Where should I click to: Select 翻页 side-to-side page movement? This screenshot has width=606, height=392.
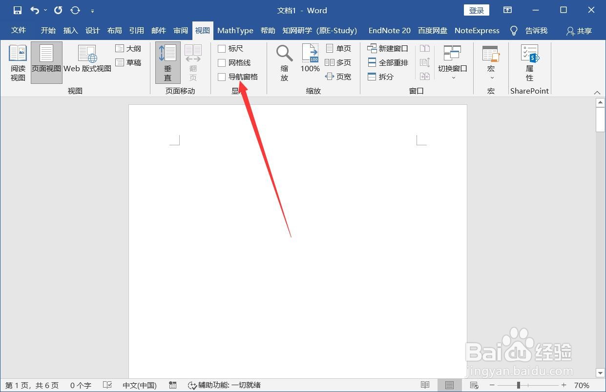click(193, 63)
